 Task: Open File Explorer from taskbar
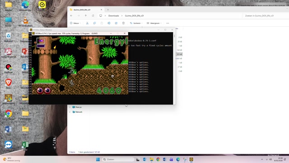click(152, 159)
